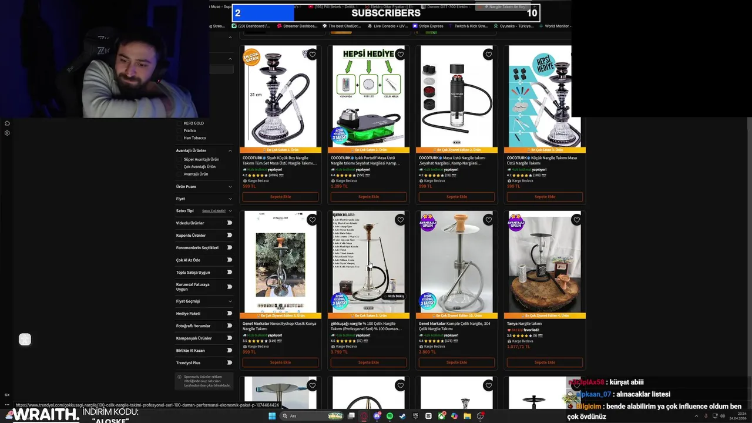Add Siyah Küçük Boy Nargile to cart
The height and width of the screenshot is (423, 752).
pyautogui.click(x=280, y=197)
